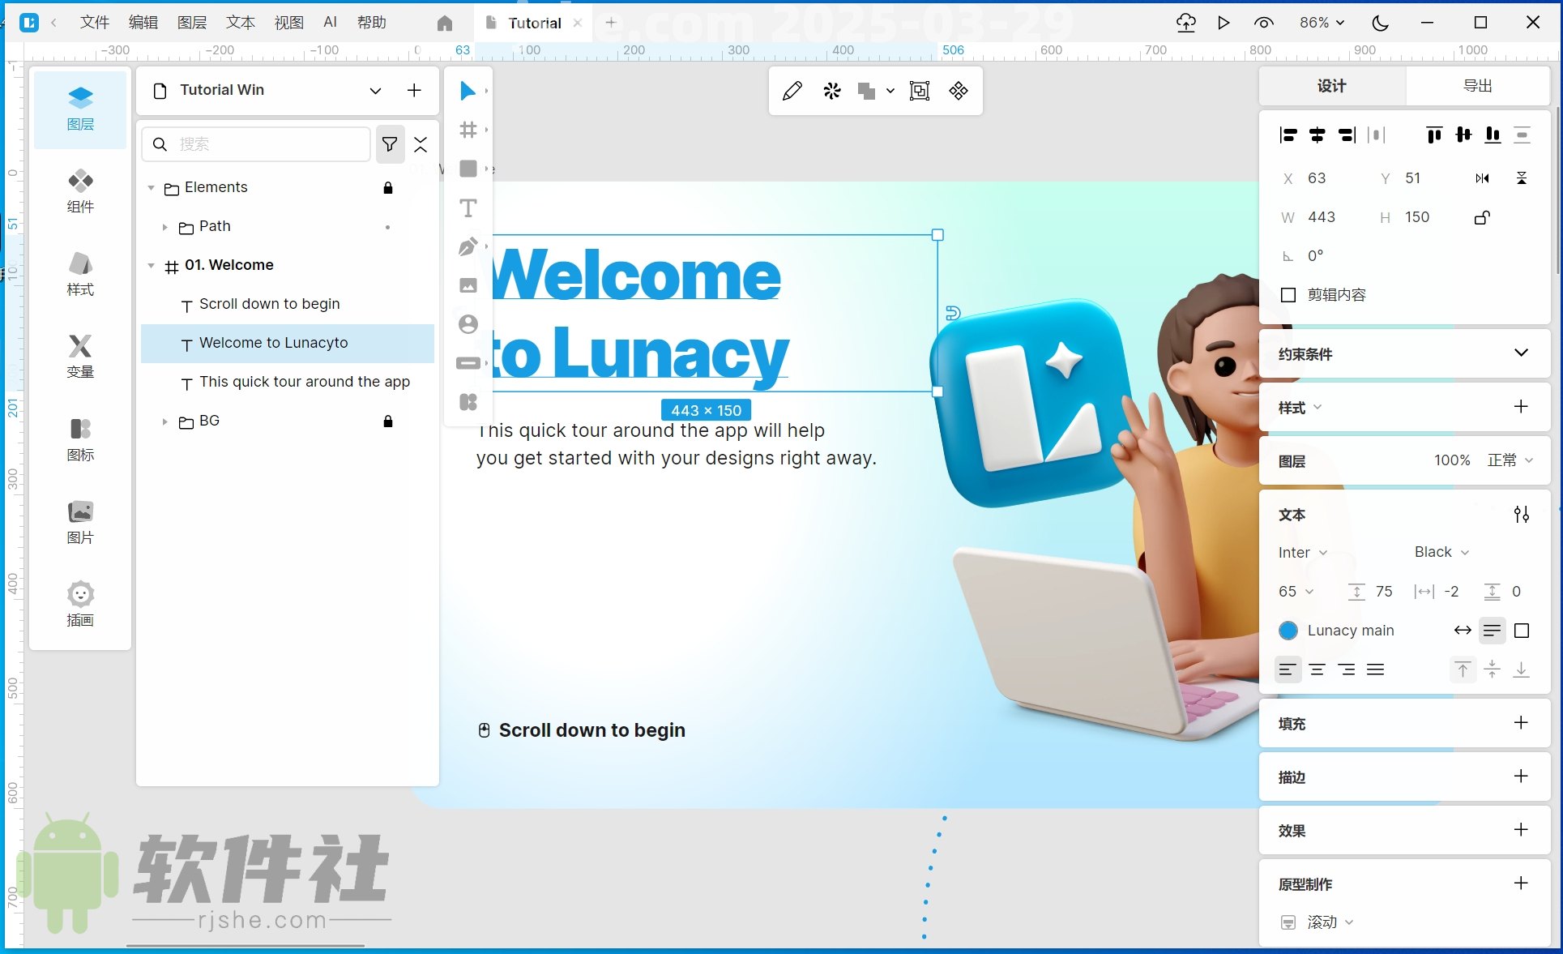Image resolution: width=1563 pixels, height=954 pixels.
Task: Expand the BG group
Action: 164,421
